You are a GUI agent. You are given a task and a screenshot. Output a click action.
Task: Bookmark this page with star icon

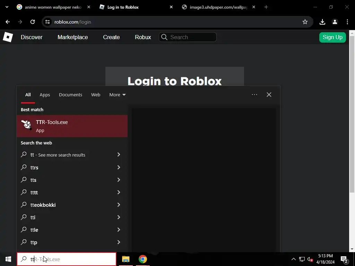pyautogui.click(x=305, y=22)
